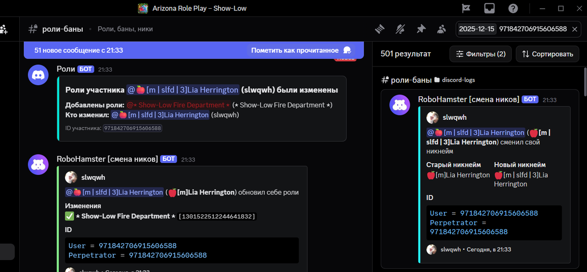Click Lia Herrington mention in Роли embed title
Viewport: 587px width, 272px height.
coord(183,90)
